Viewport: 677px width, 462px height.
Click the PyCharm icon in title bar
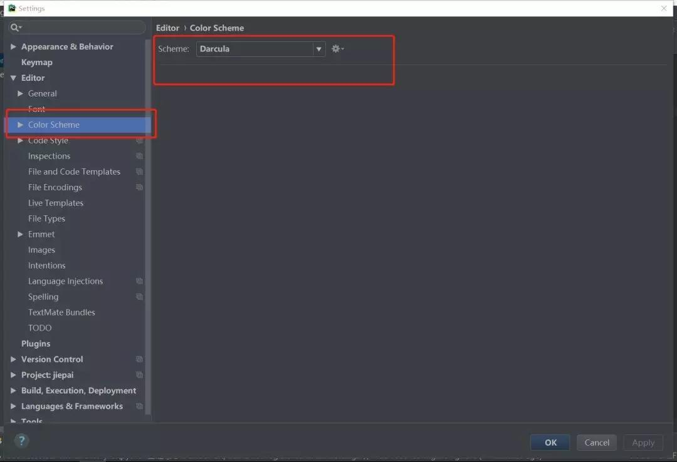12,8
